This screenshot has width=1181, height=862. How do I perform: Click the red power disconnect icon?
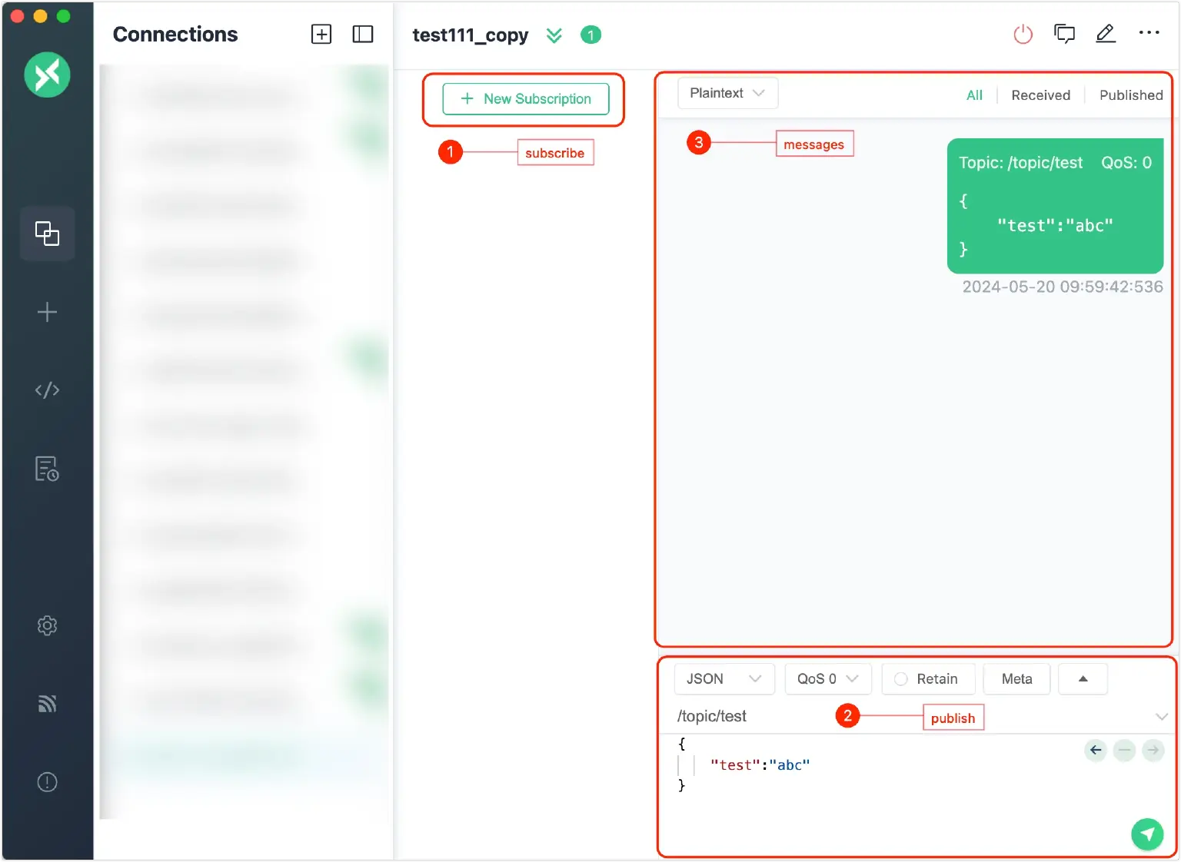[1023, 35]
